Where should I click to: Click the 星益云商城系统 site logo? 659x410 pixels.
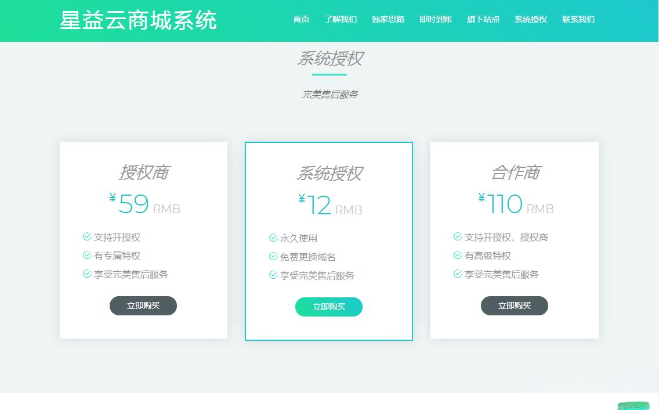(x=138, y=20)
